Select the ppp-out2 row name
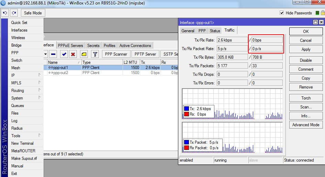This screenshot has width=325, height=177. [x=61, y=73]
